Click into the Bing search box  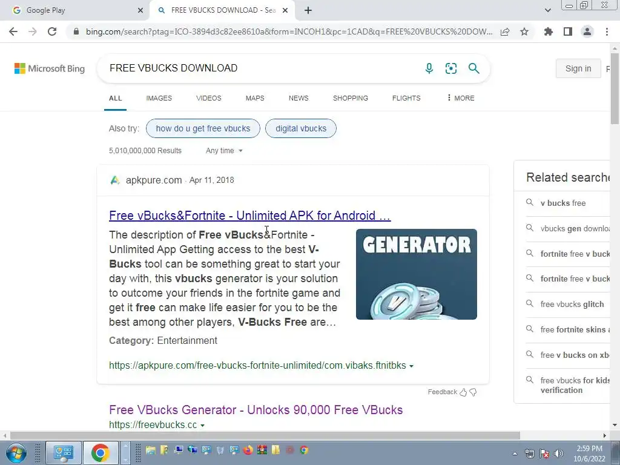tap(261, 68)
